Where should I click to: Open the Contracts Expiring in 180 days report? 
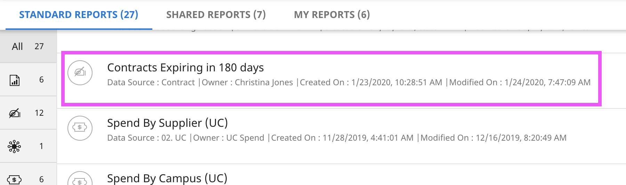pyautogui.click(x=185, y=68)
